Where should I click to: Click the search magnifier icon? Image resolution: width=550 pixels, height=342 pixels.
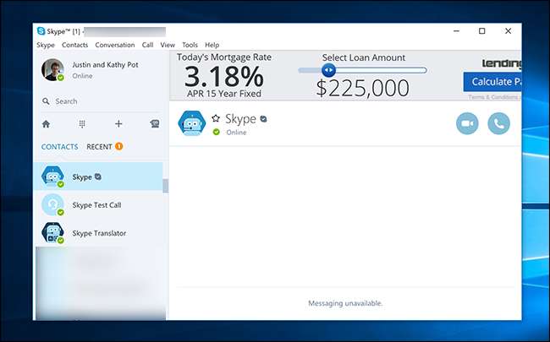pos(46,101)
